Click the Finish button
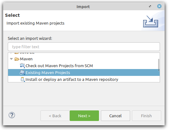Viewport: 169px width, 130px height. click(x=147, y=116)
